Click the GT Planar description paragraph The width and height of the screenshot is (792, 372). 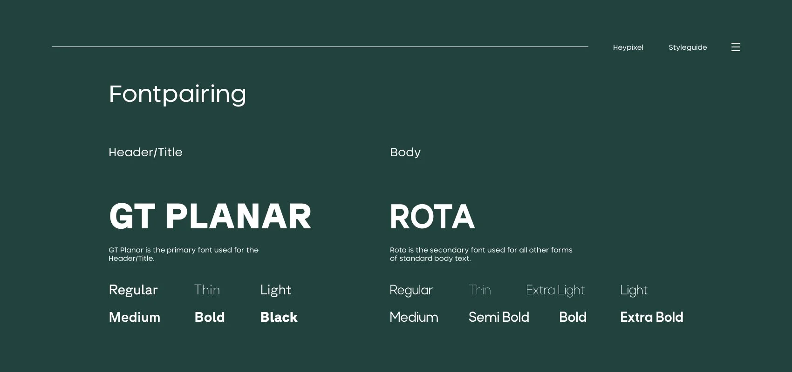184,254
